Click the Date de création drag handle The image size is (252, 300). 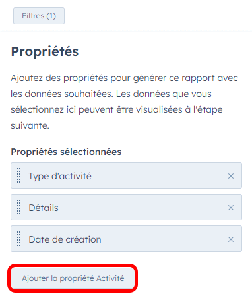coord(19,239)
